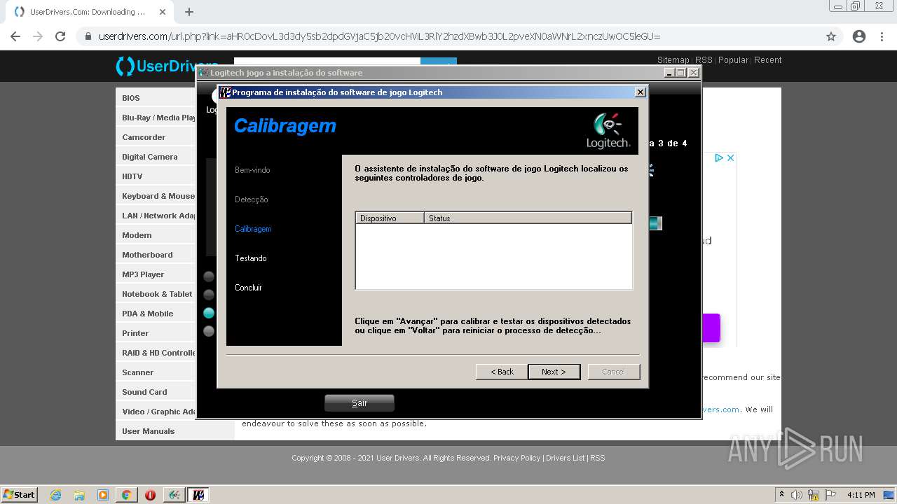Open the Drivers List footer link
This screenshot has height=504, width=897.
[x=566, y=458]
